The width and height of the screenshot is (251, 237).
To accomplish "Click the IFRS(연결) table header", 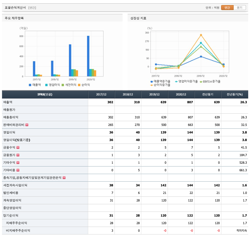I will click(45, 94).
